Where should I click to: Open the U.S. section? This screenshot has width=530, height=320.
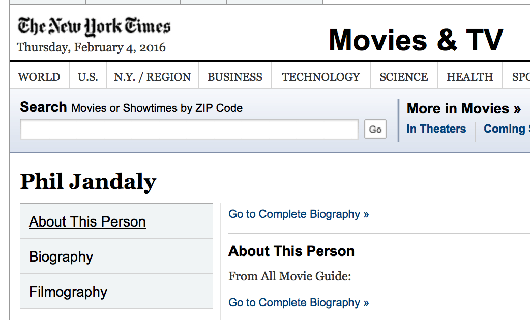87,76
